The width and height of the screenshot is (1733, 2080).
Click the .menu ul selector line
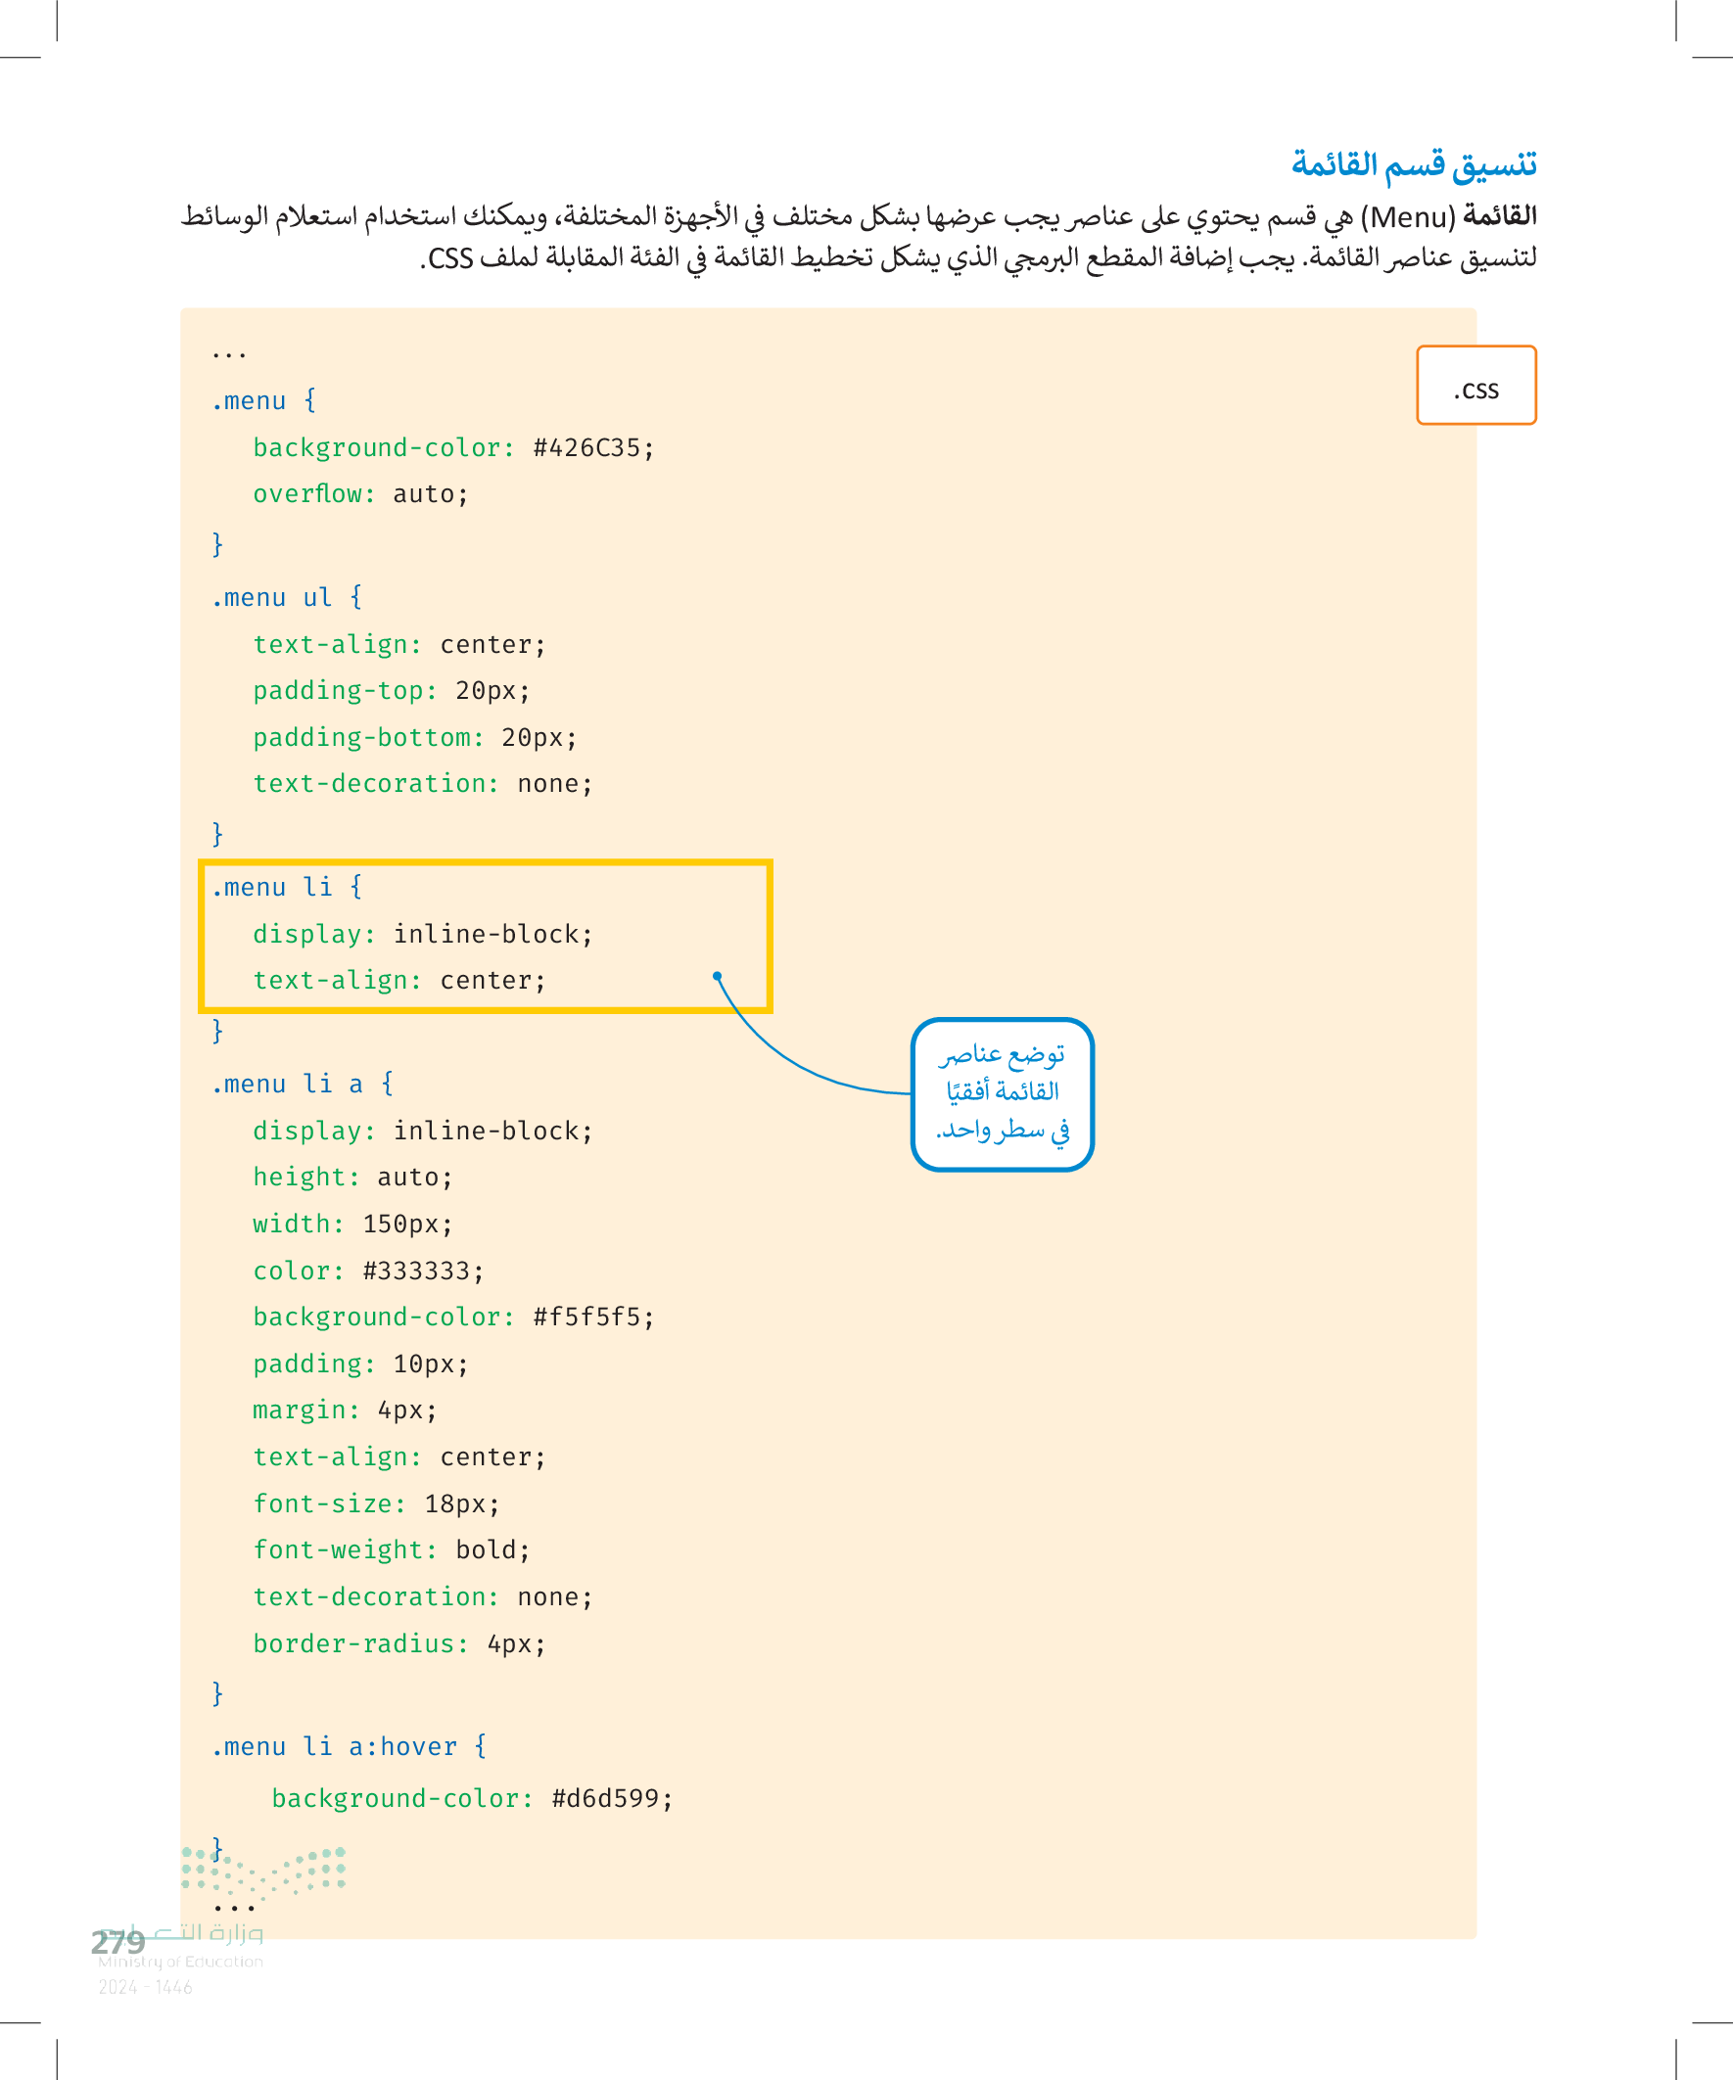tap(286, 597)
